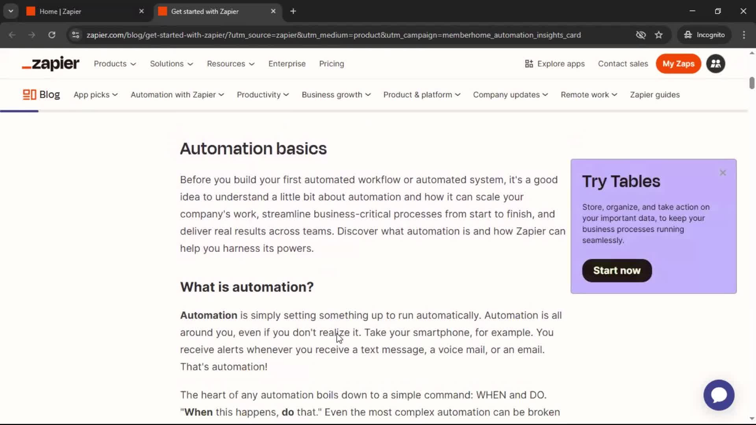Open the tab search dropdown arrow
The width and height of the screenshot is (756, 425).
[x=11, y=11]
